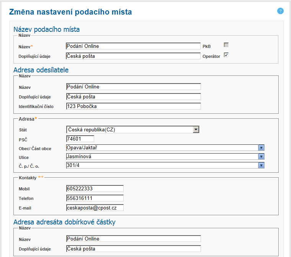
Task: Open the help question mark icon
Action: [280, 11]
